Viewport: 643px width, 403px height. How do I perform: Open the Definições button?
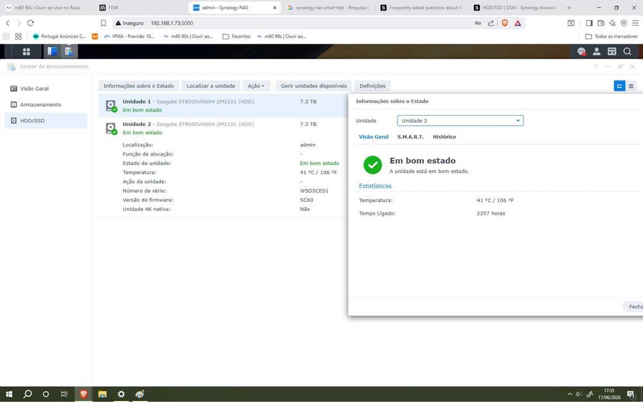(372, 85)
